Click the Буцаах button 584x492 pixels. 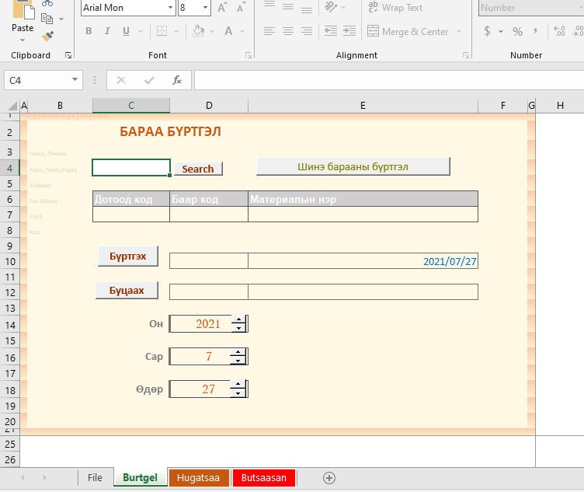point(127,290)
